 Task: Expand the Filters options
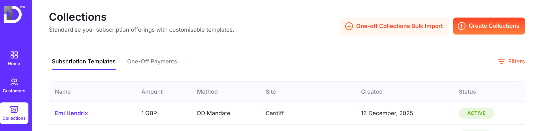[516, 61]
